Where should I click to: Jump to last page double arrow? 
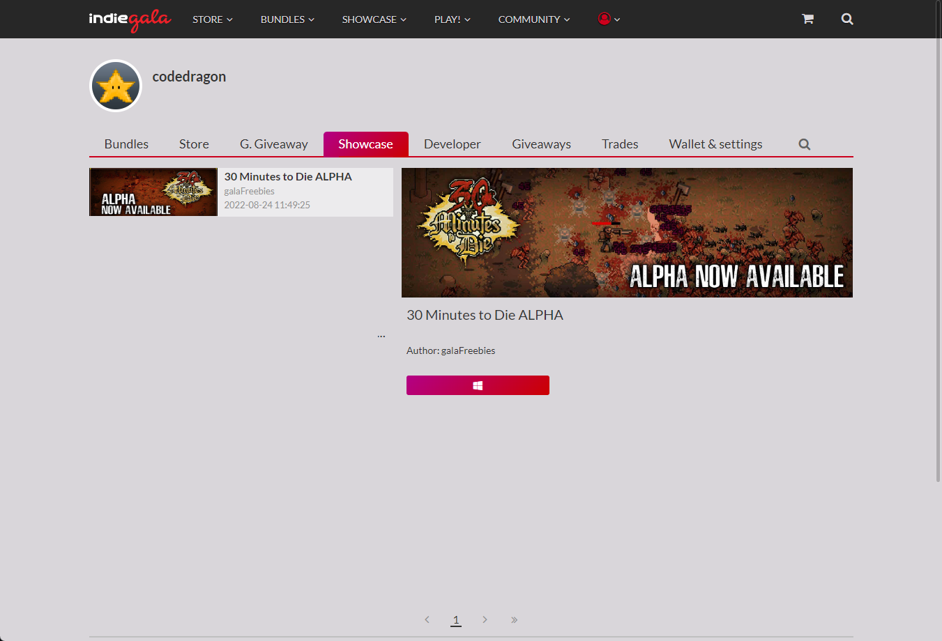pyautogui.click(x=514, y=619)
